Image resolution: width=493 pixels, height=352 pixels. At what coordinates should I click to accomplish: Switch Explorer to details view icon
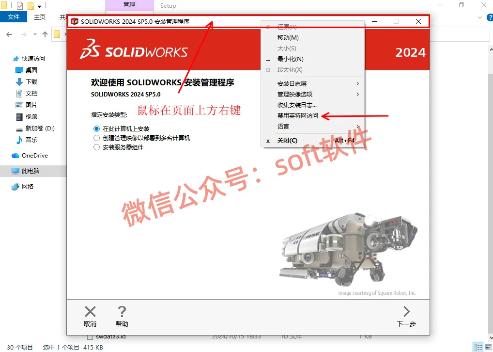click(x=478, y=347)
